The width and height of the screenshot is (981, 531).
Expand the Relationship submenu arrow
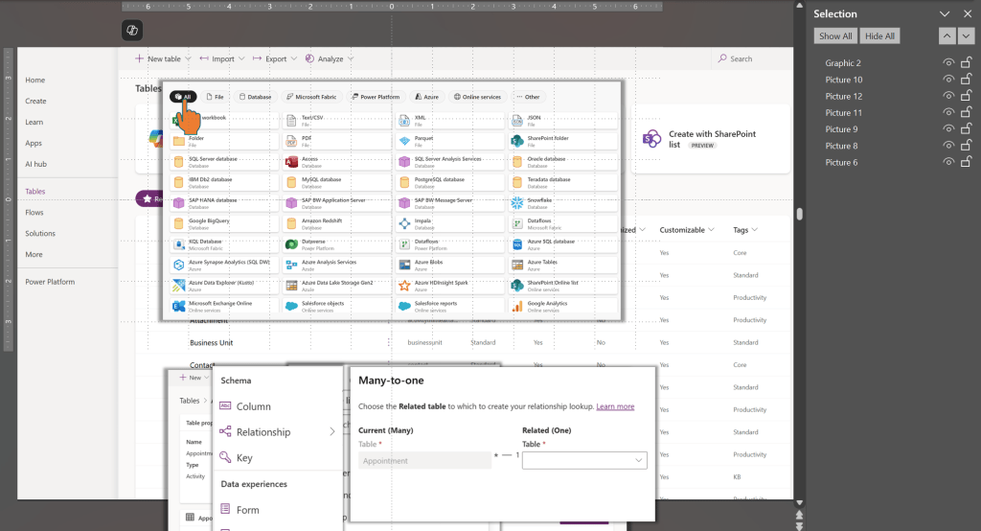(x=332, y=432)
